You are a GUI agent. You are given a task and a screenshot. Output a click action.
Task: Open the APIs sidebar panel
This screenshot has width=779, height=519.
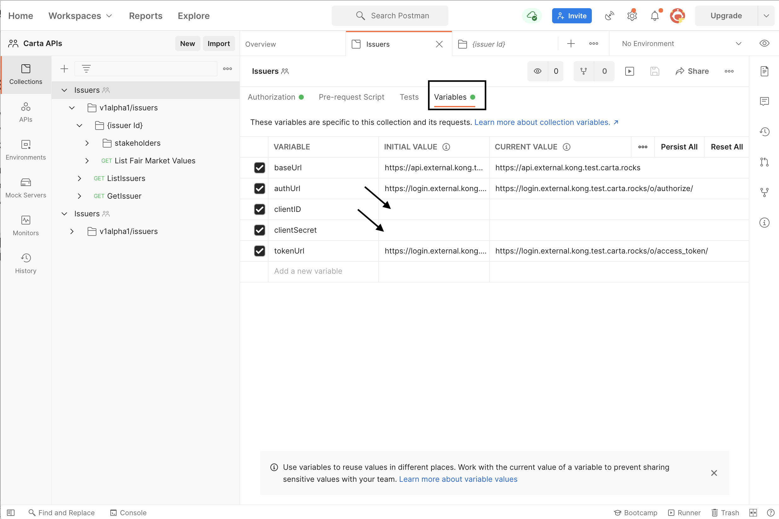coord(26,113)
